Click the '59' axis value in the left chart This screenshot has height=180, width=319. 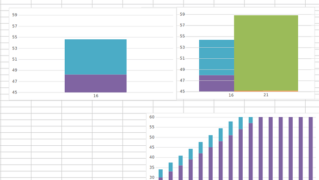(x=15, y=15)
